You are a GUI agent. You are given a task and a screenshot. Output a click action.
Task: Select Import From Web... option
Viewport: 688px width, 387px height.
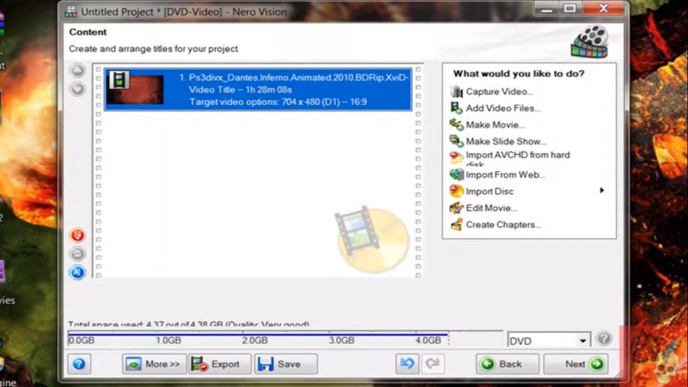[x=505, y=175]
